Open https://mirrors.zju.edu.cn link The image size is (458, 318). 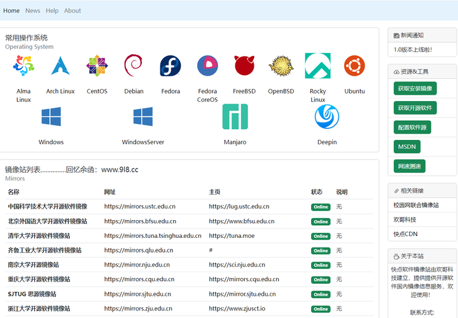coord(138,308)
